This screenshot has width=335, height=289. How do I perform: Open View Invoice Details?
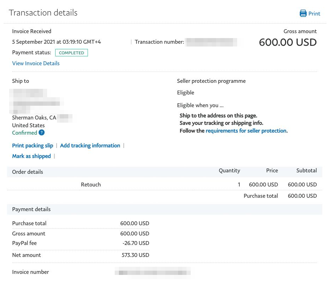click(x=36, y=63)
